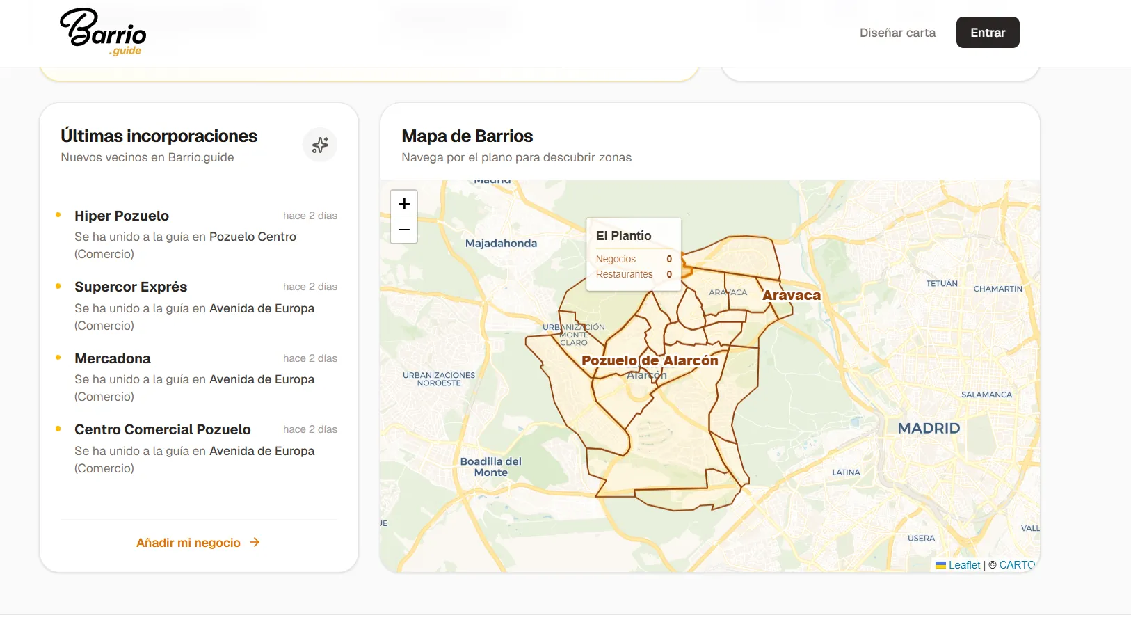
Task: Click Pozuelo Centro in the Hiper Pozuelo entry
Action: pyautogui.click(x=252, y=237)
